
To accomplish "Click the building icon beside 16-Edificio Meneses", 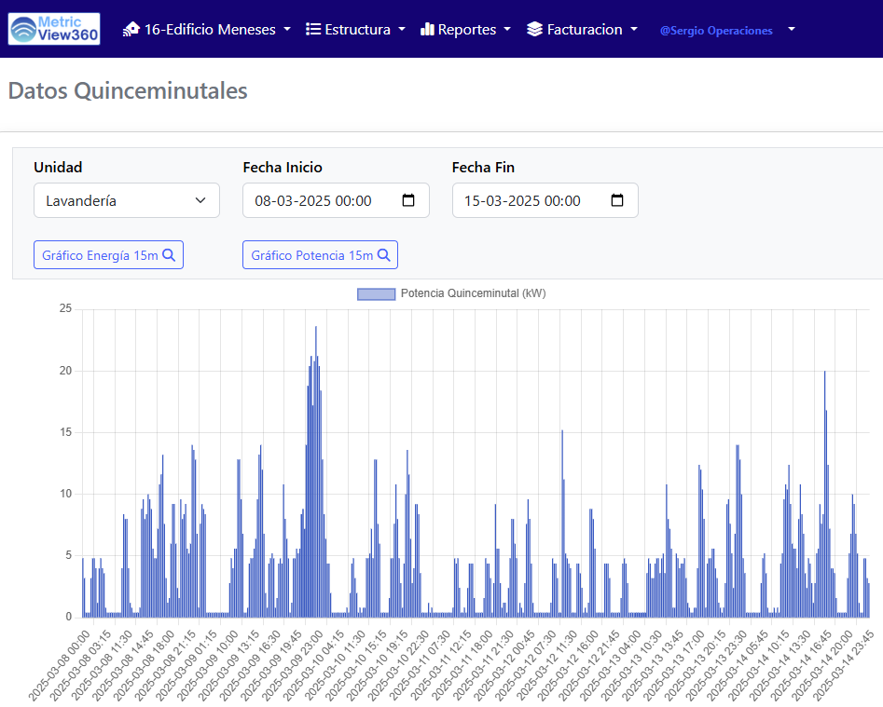I will coord(131,29).
